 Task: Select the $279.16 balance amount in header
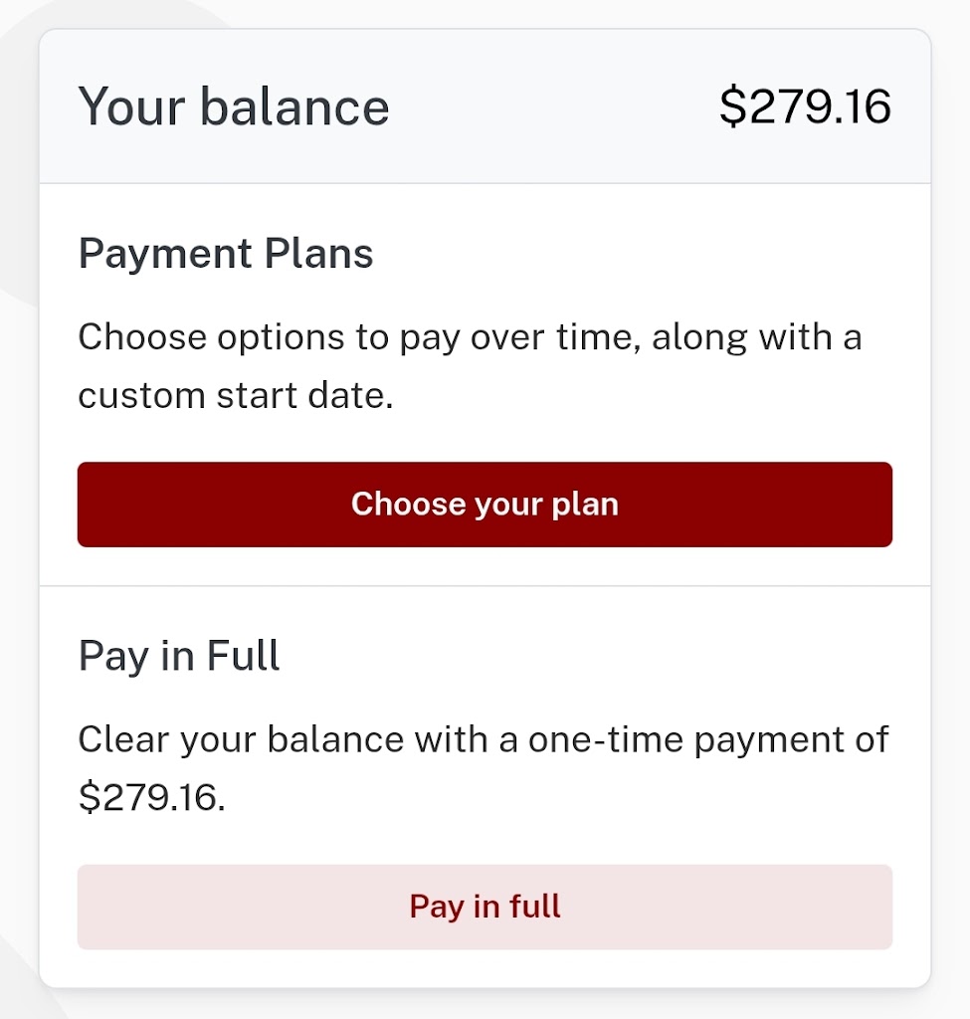click(805, 106)
